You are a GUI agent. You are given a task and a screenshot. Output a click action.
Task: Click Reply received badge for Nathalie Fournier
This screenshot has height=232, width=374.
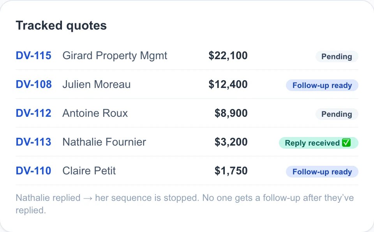(x=318, y=143)
